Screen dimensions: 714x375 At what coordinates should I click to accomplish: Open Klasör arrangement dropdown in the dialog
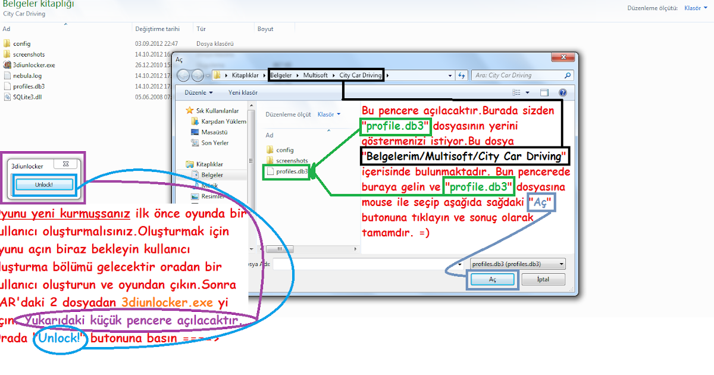(x=329, y=114)
